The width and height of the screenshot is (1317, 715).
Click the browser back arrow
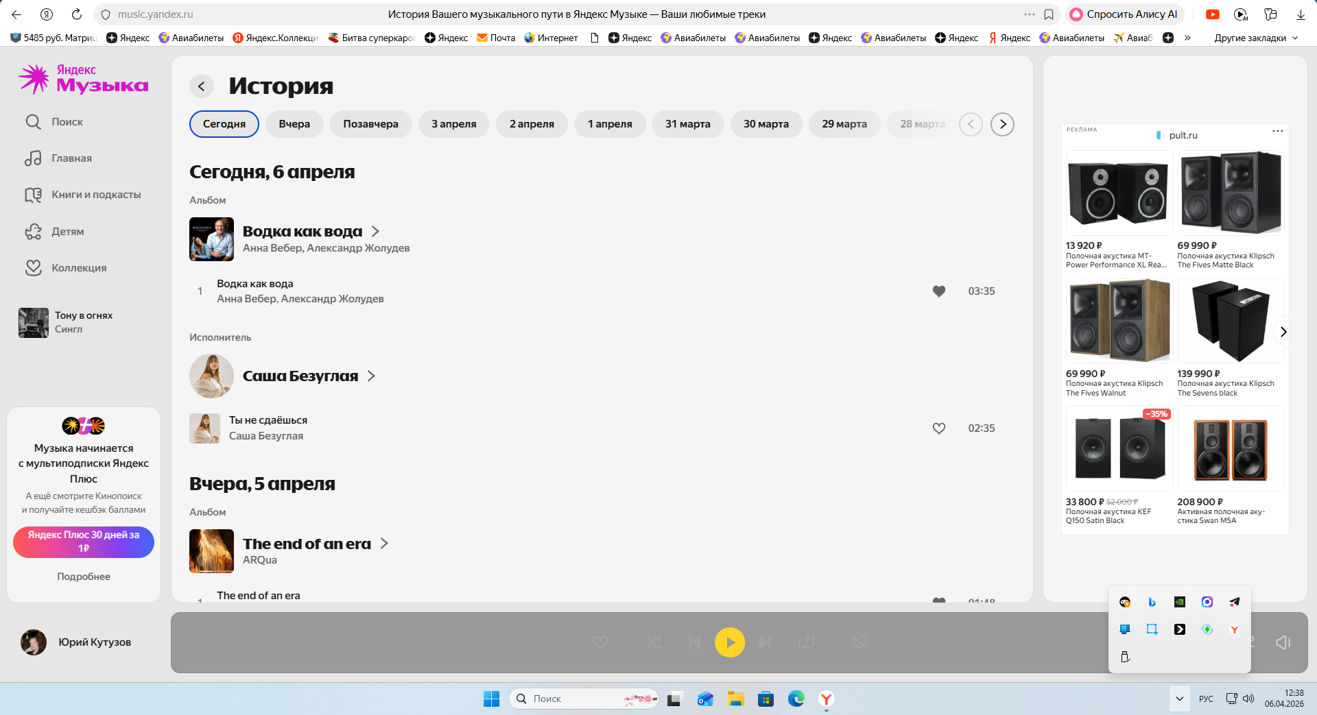click(x=16, y=14)
